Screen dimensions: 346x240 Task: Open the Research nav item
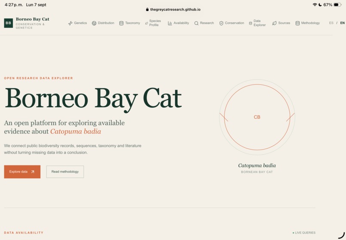coord(204,23)
